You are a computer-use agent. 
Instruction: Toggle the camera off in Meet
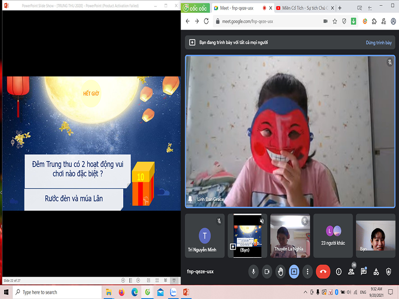tap(267, 271)
